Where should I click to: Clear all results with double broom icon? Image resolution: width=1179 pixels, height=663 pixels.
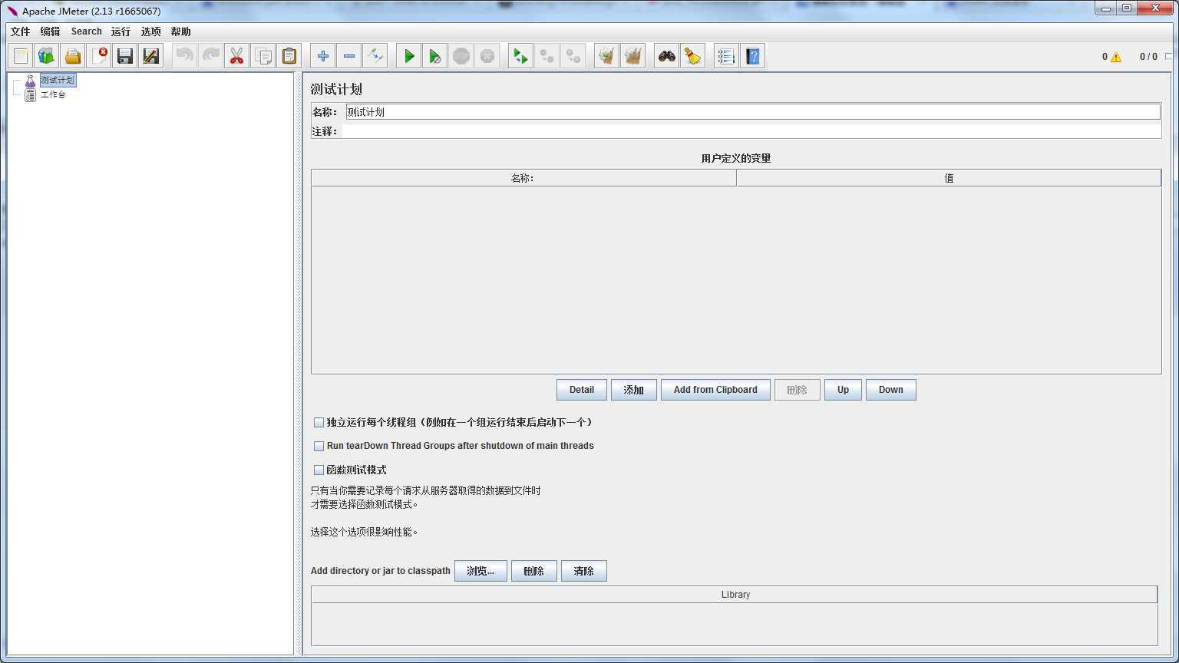(633, 56)
